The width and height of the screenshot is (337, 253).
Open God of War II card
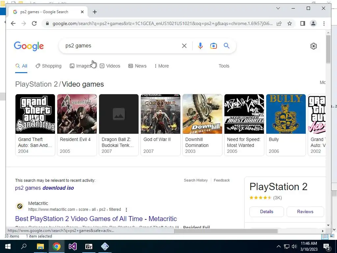(x=161, y=125)
